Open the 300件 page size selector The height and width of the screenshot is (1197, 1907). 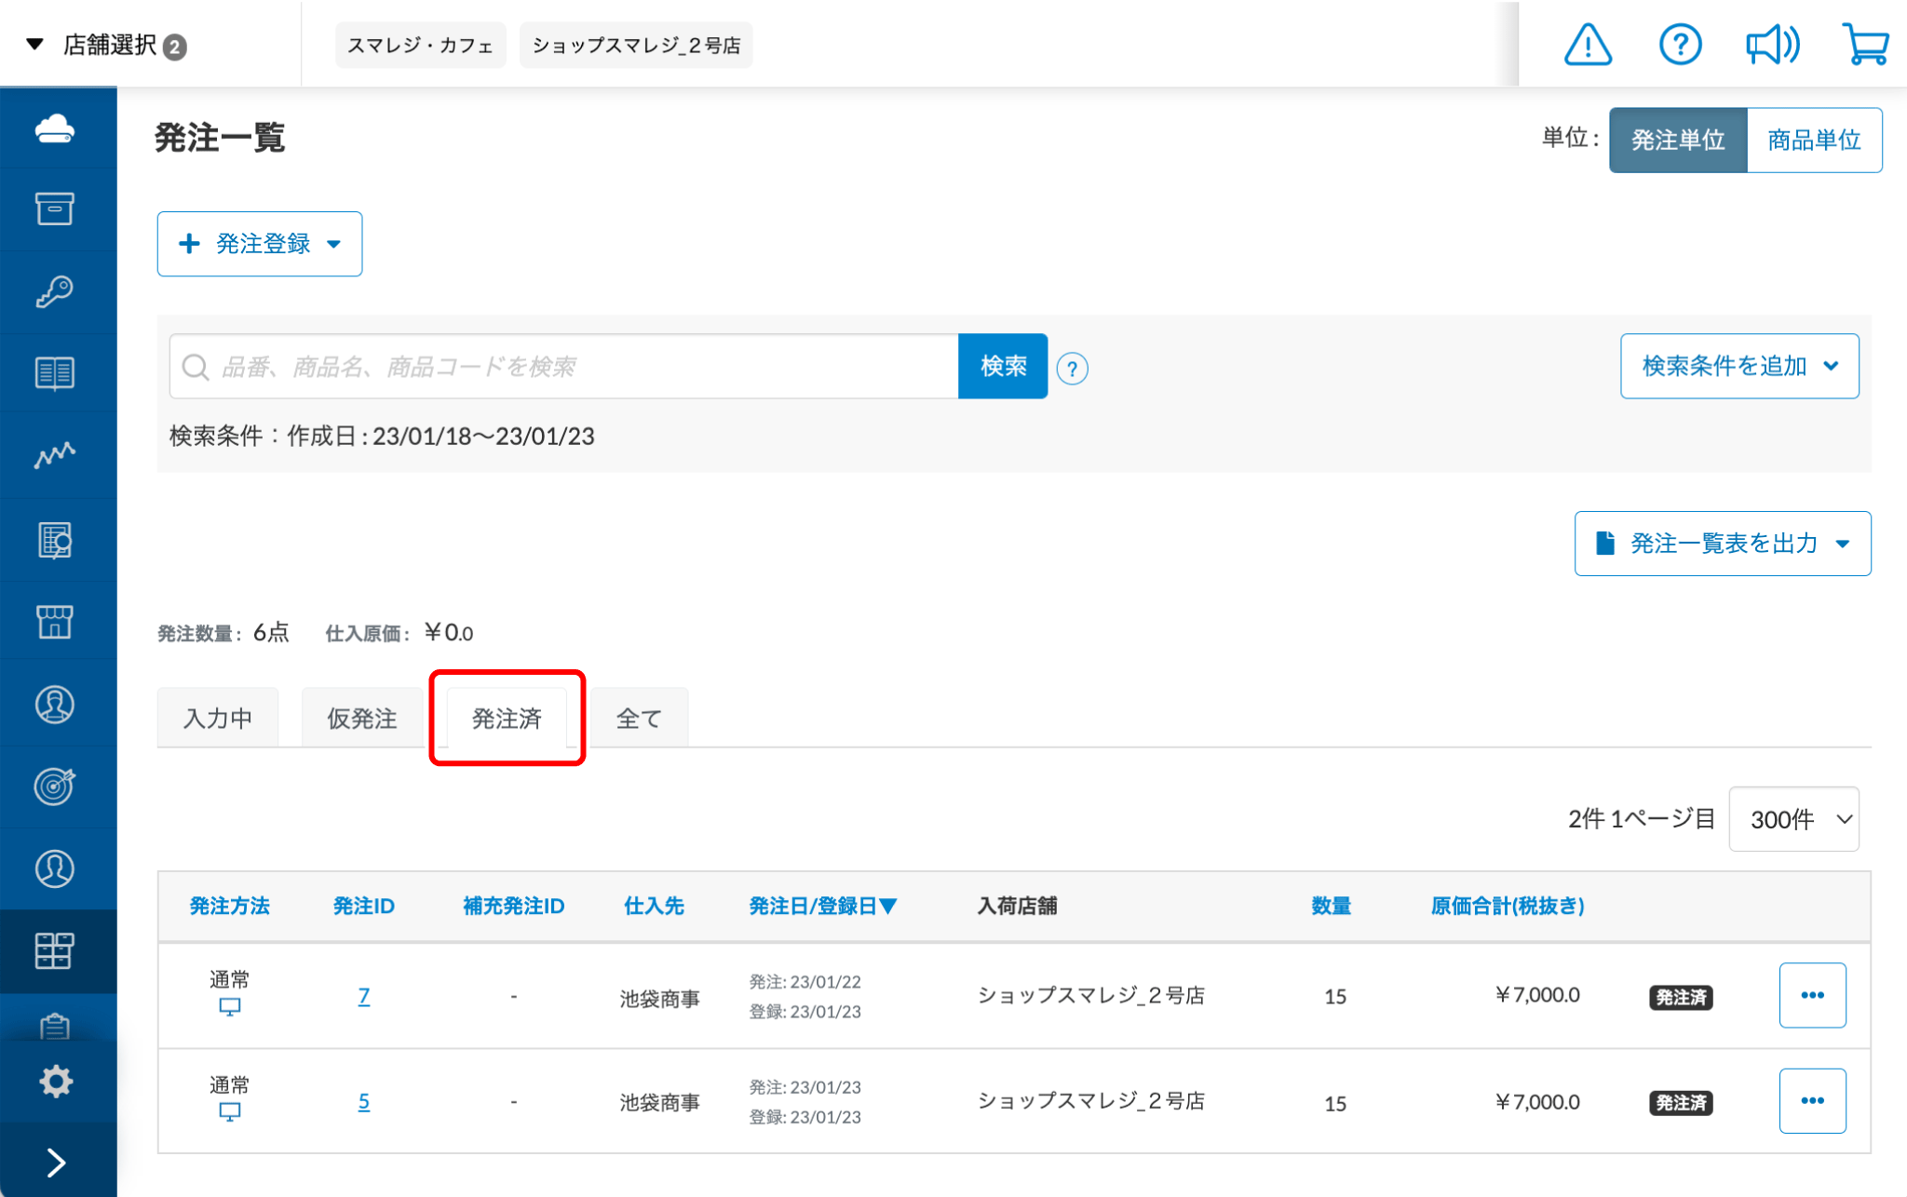tap(1793, 819)
